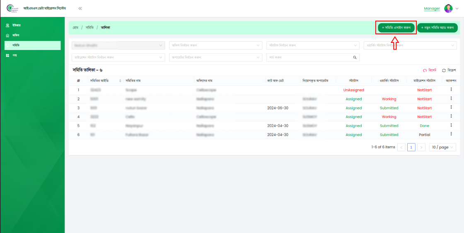464x233 pixels.
Task: Expand the অপারেটর নির্বাচন করুন dropdown
Action: 215,57
